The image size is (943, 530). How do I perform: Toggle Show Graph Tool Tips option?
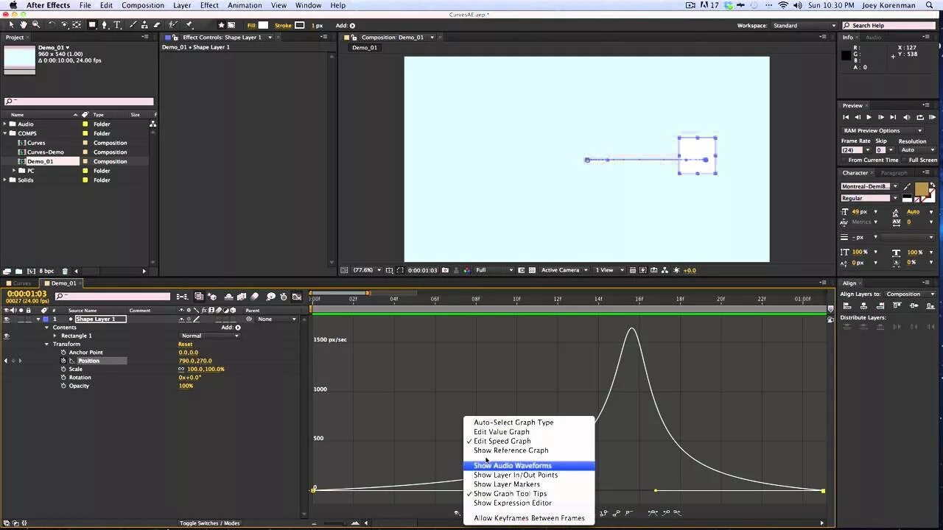tap(510, 494)
